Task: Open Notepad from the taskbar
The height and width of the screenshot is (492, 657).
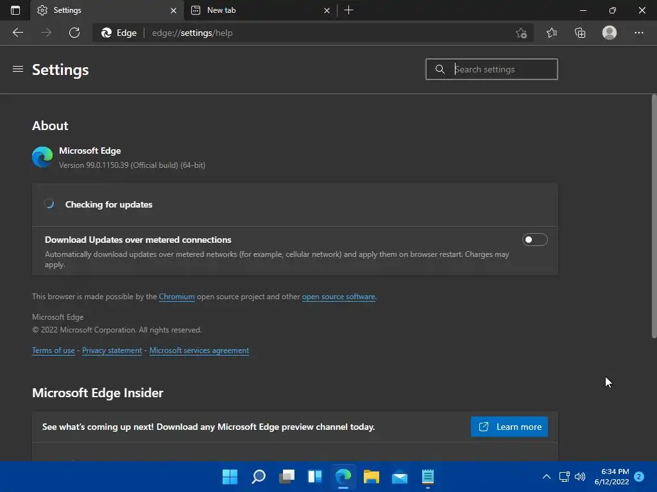Action: point(428,477)
